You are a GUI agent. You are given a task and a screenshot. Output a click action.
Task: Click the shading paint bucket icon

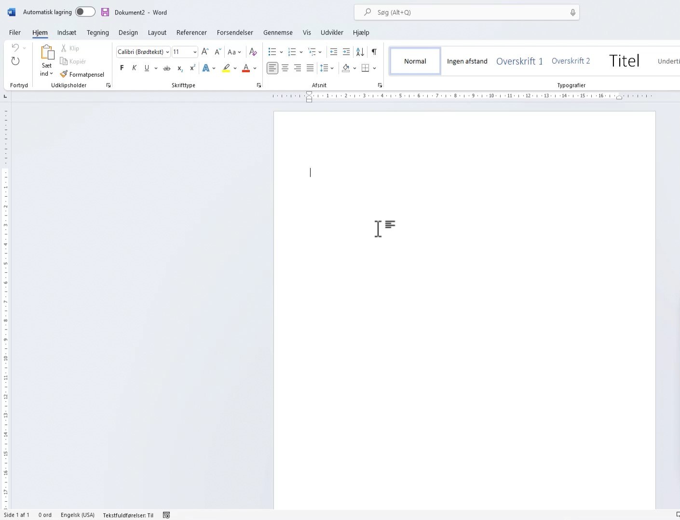[346, 68]
